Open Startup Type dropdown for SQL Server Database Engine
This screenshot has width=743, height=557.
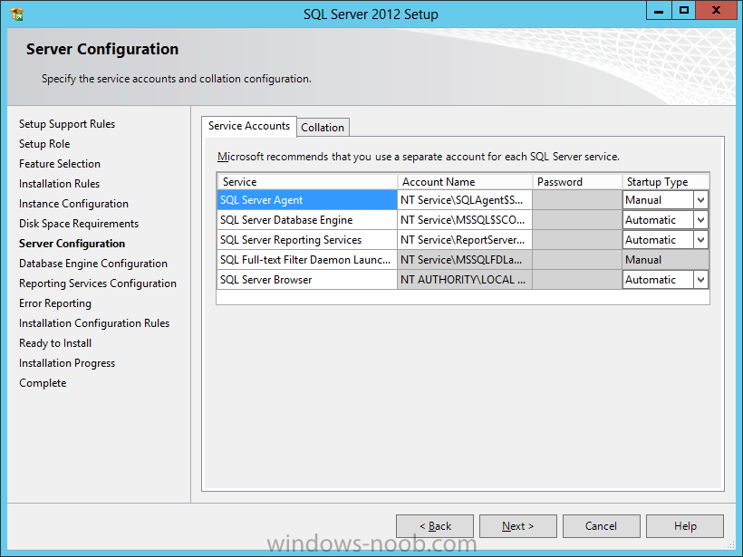700,220
